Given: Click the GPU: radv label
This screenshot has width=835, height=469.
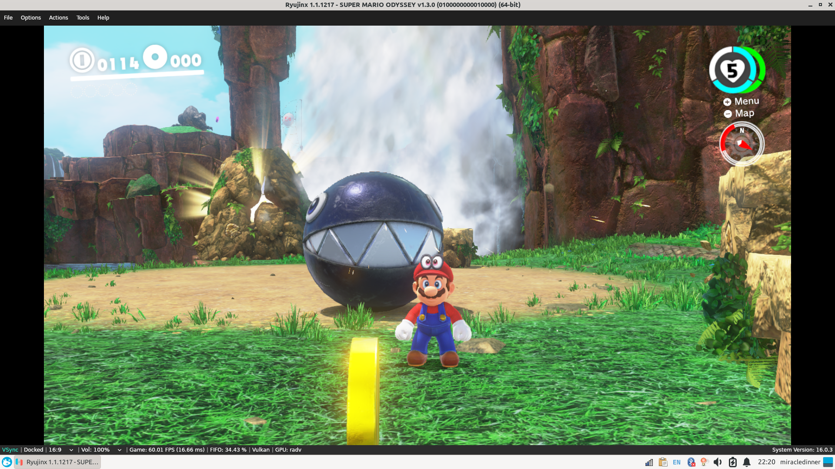Looking at the screenshot, I should click(x=288, y=450).
